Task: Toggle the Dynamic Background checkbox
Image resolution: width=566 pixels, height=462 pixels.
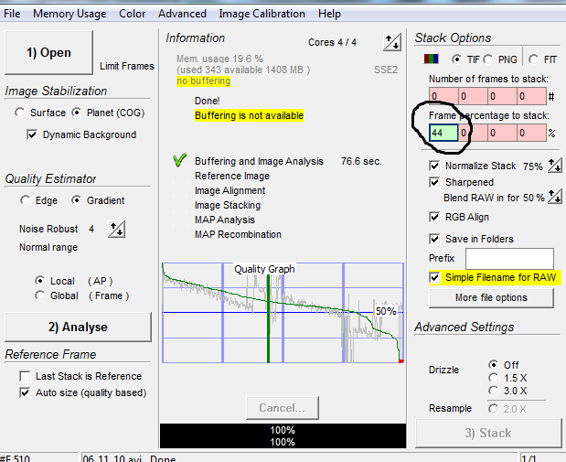Action: (x=34, y=134)
